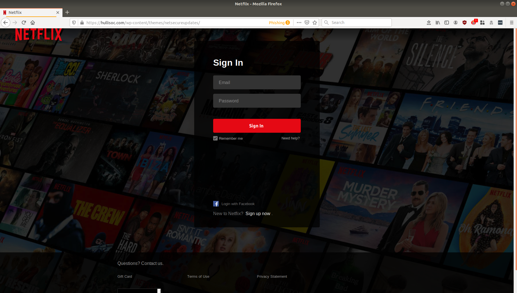Click the orange Phishing warning label
Screen dimensions: 517x293
click(279, 23)
